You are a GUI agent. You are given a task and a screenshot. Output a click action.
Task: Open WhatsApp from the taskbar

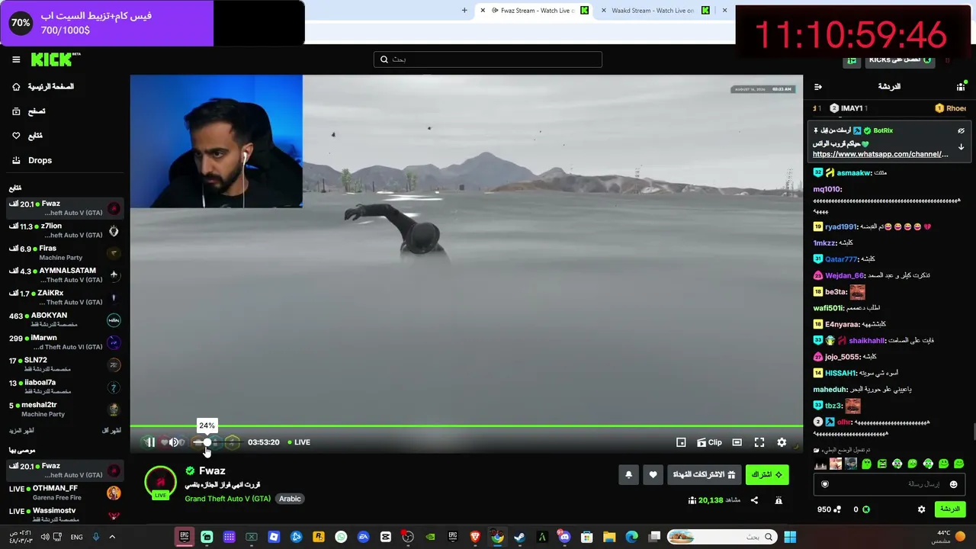click(341, 538)
